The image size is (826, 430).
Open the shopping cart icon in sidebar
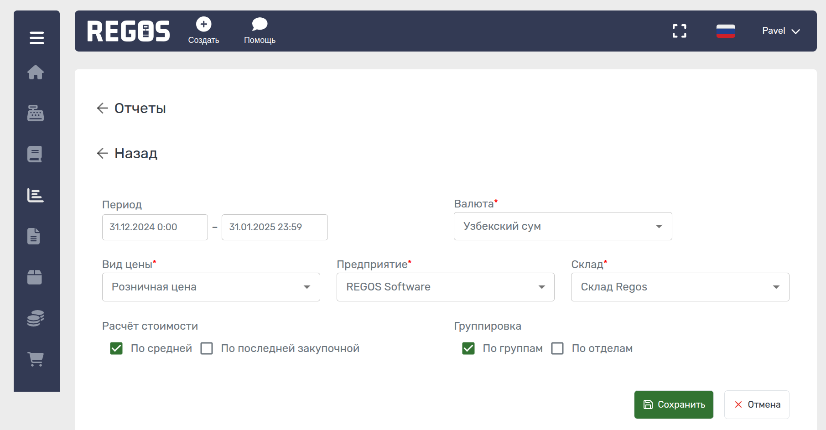(36, 359)
